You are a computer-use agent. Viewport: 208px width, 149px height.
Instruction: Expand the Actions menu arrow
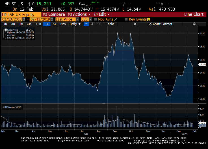89,14
